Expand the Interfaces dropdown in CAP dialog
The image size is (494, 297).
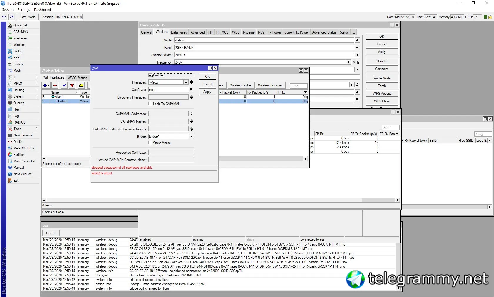(x=186, y=82)
